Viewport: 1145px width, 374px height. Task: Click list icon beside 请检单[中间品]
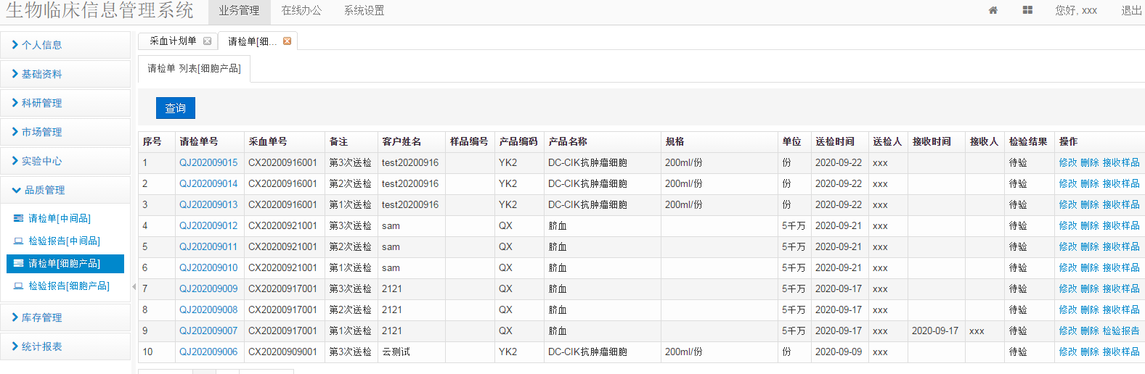point(19,218)
